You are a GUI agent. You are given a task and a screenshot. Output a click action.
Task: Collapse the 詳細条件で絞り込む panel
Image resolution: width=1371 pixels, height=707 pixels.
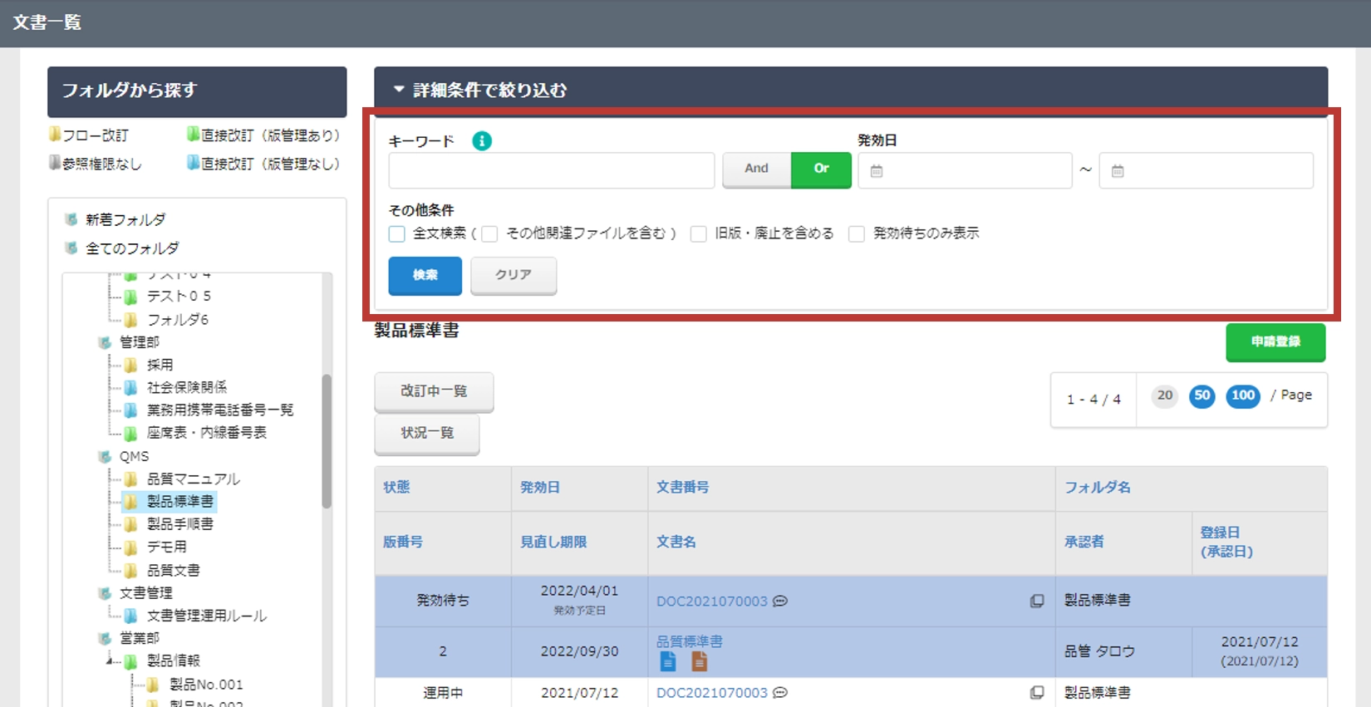(399, 89)
